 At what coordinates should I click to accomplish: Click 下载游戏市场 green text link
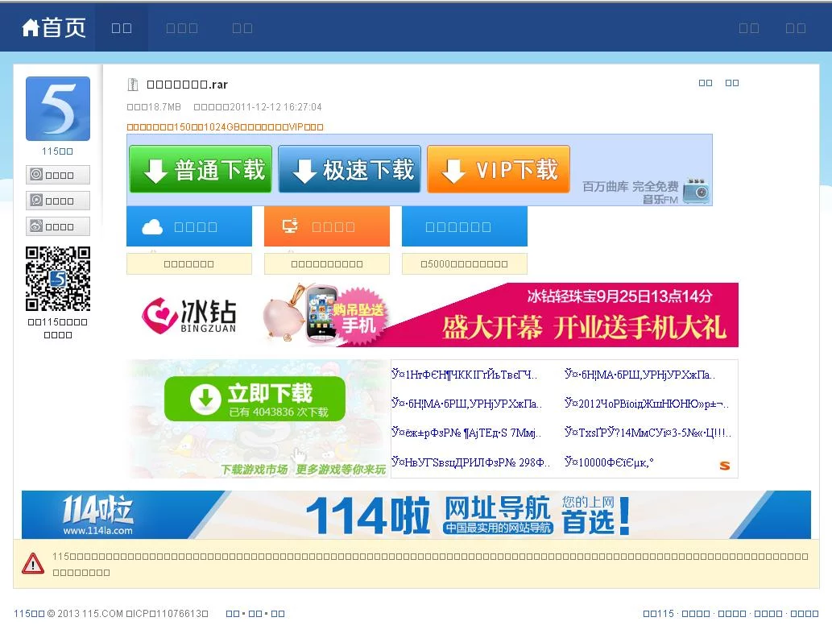255,470
